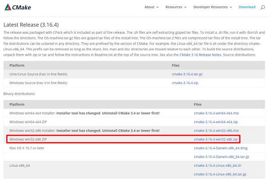Click the Platform header in binary table
269x182 pixels.
click(17, 104)
